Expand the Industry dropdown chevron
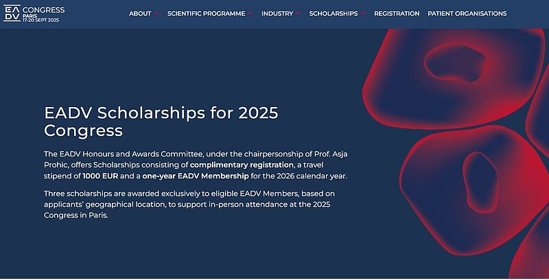This screenshot has height=280, width=549. (x=299, y=14)
